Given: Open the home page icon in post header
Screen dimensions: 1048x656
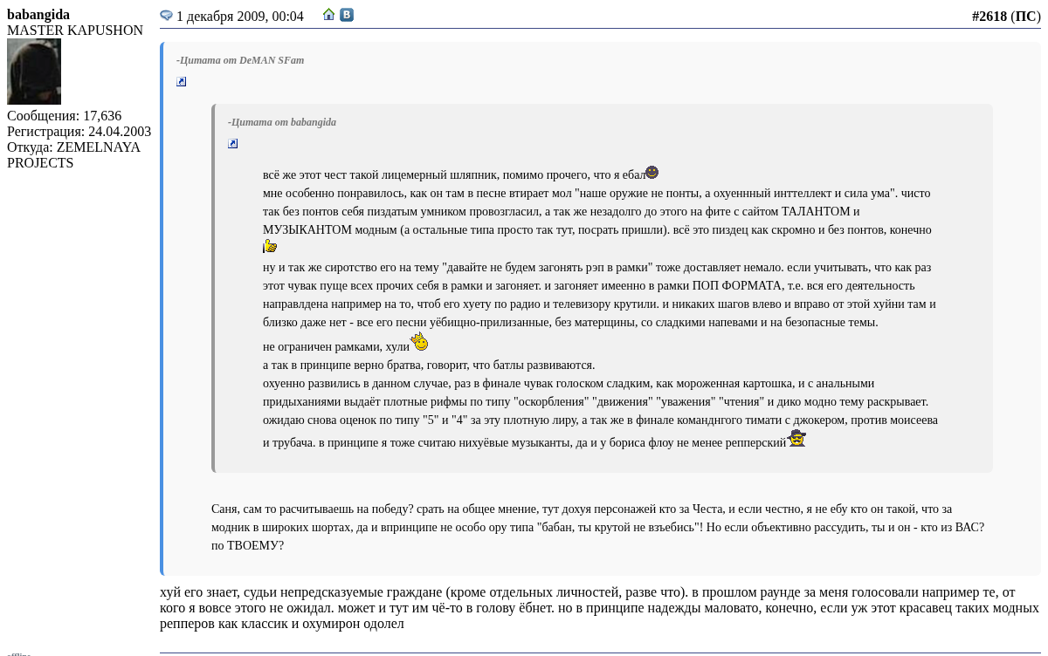Looking at the screenshot, I should tap(329, 15).
